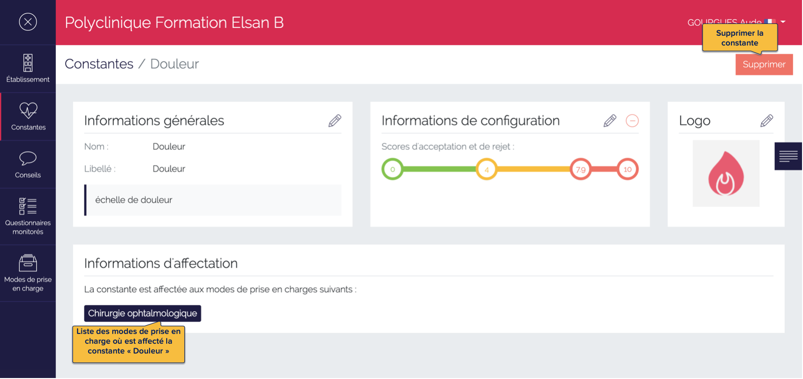Click the flame logo thumbnail

pos(726,174)
